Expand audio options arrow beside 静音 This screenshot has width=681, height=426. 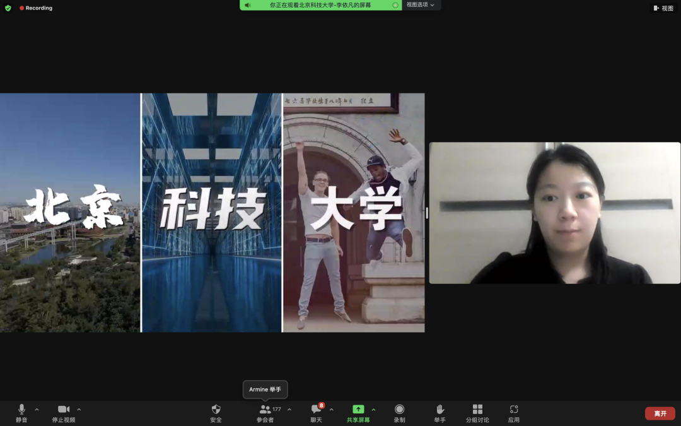(x=37, y=410)
